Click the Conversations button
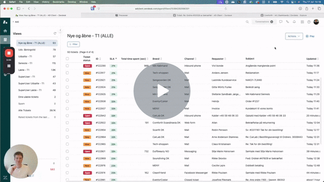324x182 pixels. [264, 22]
